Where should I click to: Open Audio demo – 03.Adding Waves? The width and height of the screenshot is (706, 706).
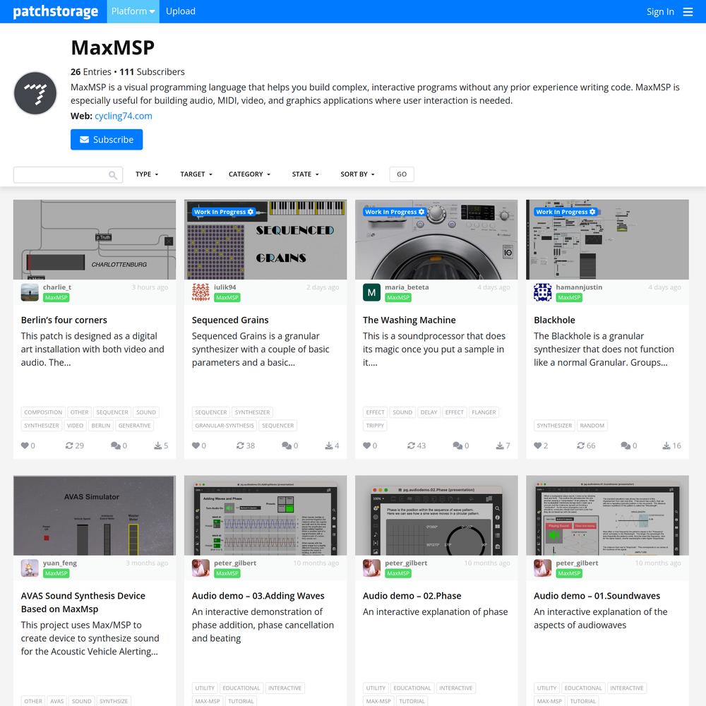[x=258, y=596]
